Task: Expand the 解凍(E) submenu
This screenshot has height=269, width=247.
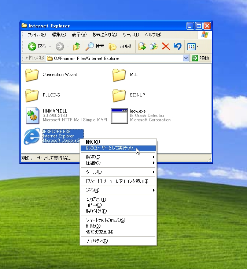Action: tap(118, 157)
